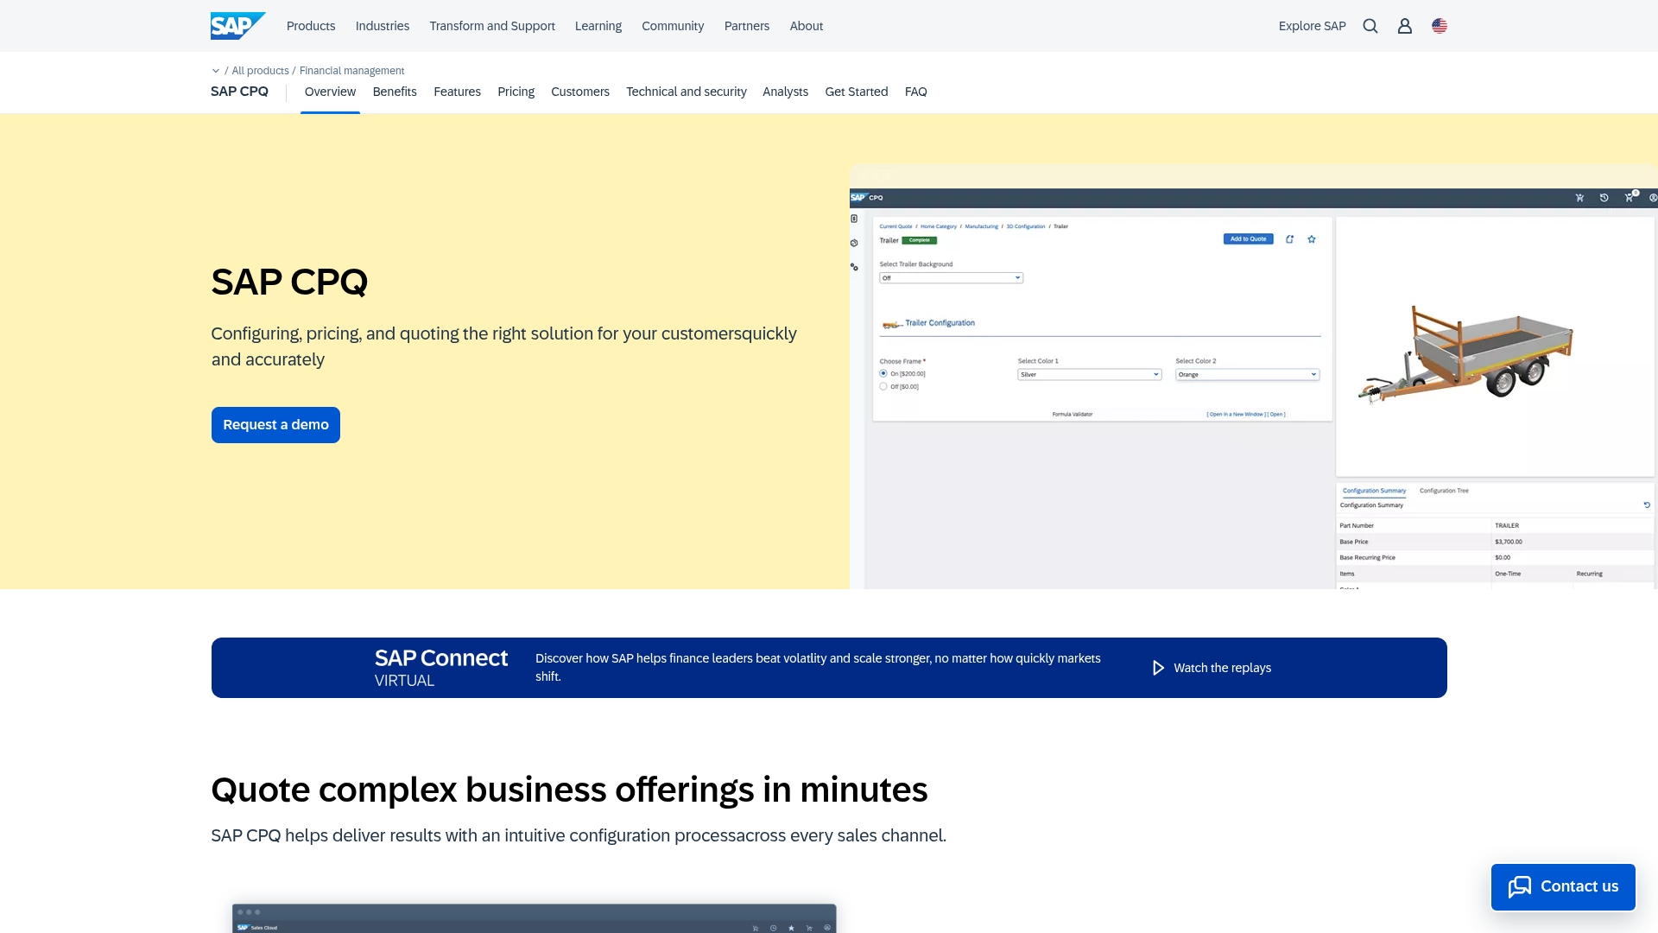The width and height of the screenshot is (1658, 933).
Task: Open the Select Trailer Background dropdown
Action: [951, 277]
